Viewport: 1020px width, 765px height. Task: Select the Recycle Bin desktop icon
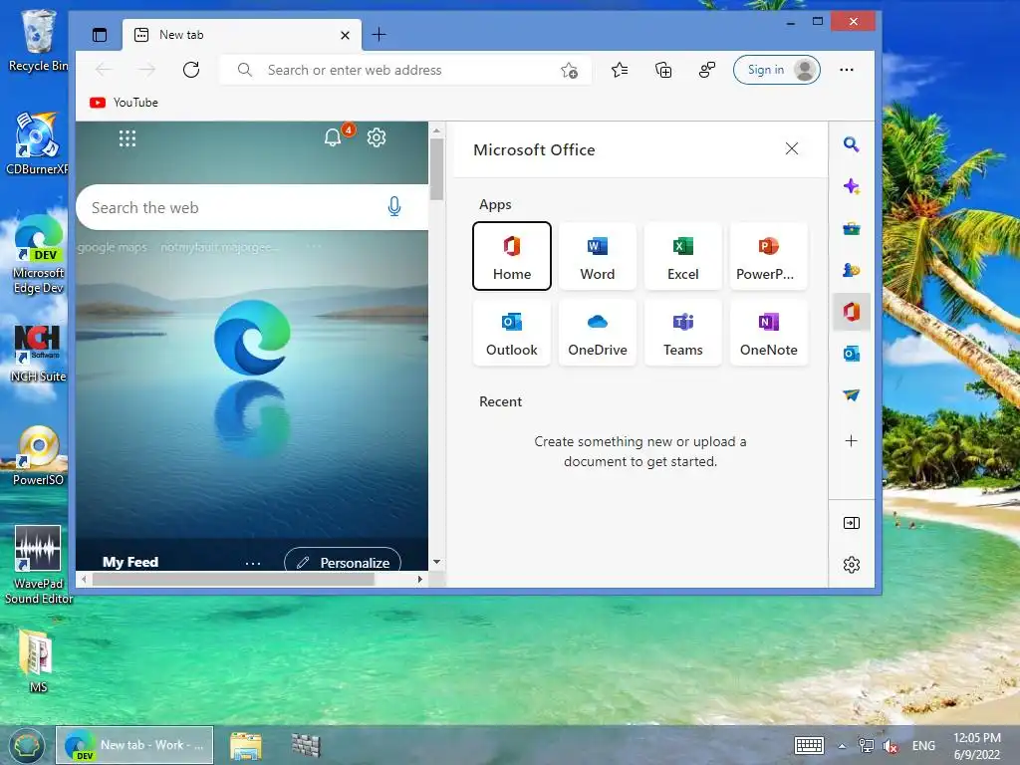coord(38,41)
